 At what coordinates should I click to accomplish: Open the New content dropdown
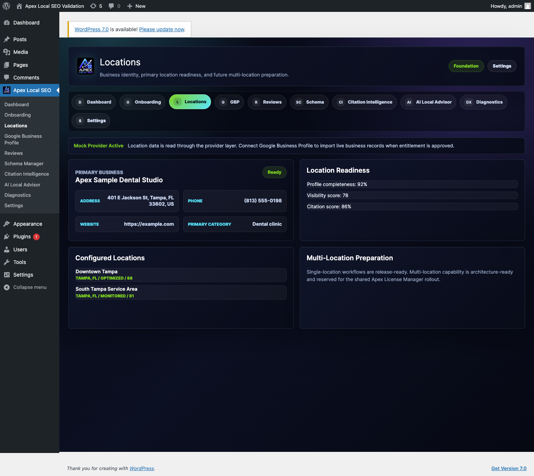[x=136, y=6]
